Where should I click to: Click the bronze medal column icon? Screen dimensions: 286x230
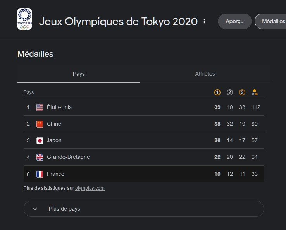point(242,92)
